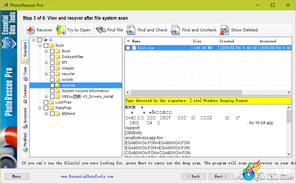The image size is (296, 184).
Task: Sort file list by Size column
Action: (x=205, y=41)
